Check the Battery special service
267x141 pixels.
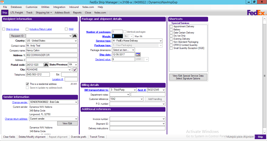click(171, 29)
